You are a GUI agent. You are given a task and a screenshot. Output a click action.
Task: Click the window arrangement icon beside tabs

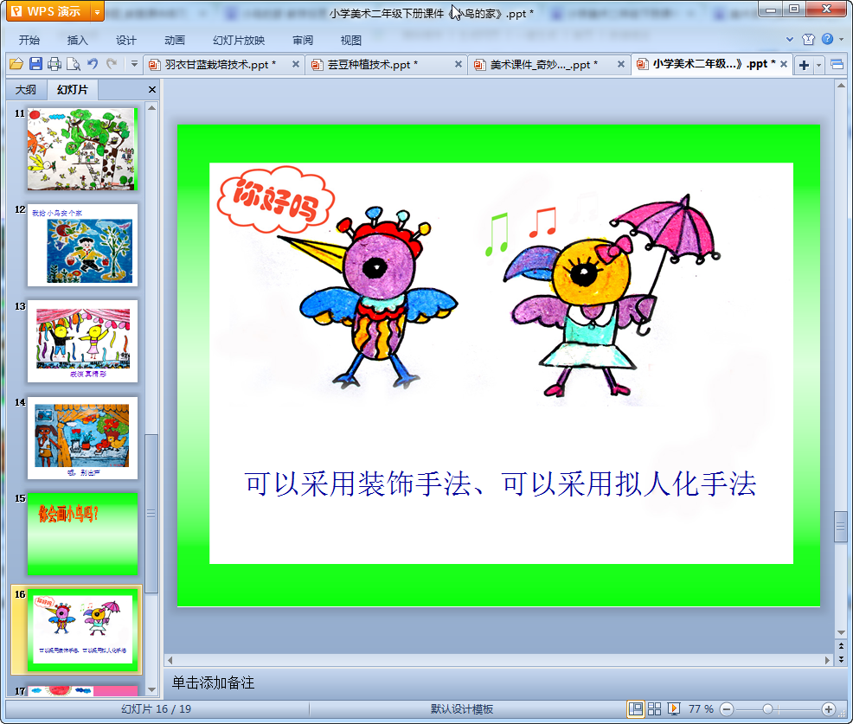click(837, 65)
